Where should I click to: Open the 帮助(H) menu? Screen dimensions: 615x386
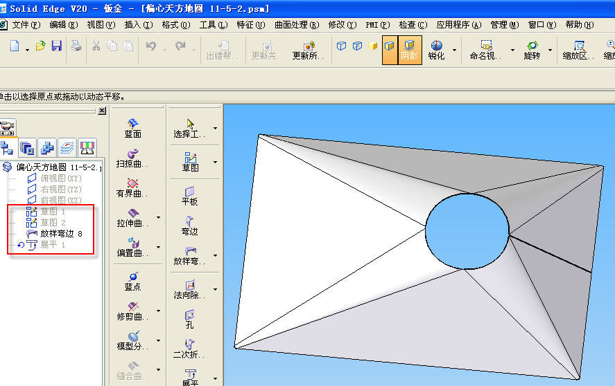pos(580,25)
